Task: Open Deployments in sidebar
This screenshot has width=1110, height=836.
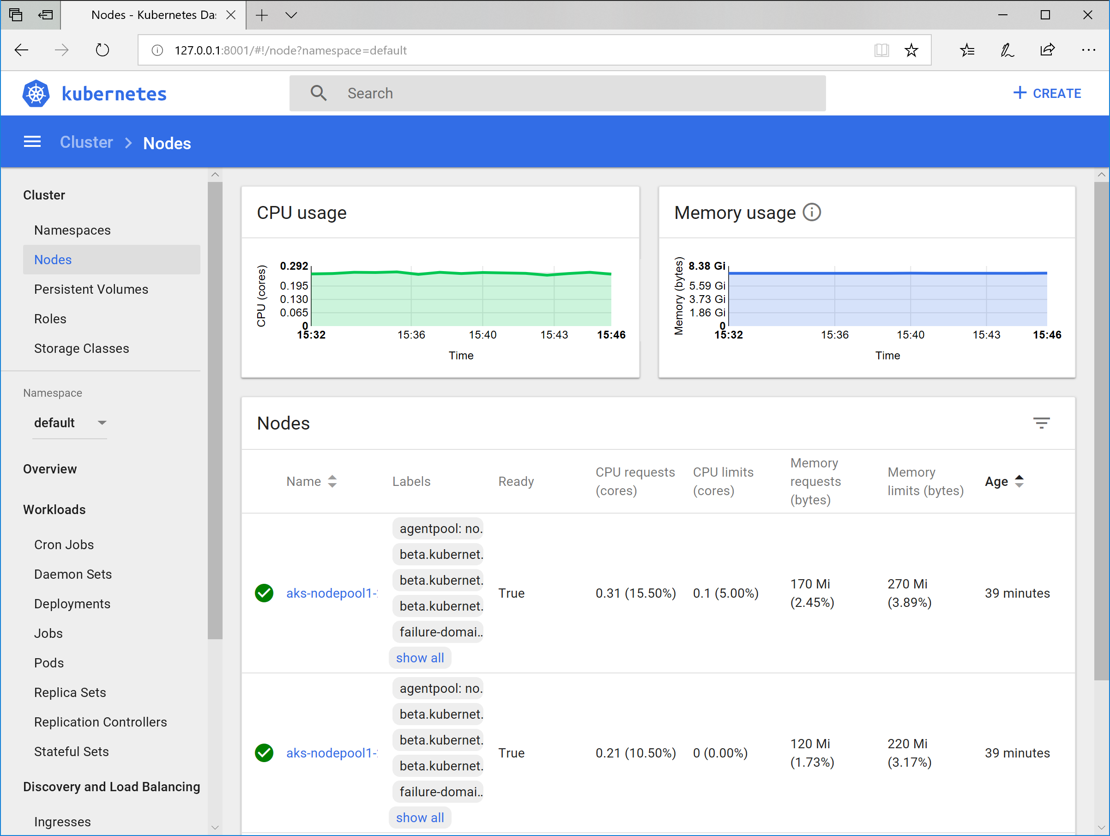Action: (x=72, y=604)
